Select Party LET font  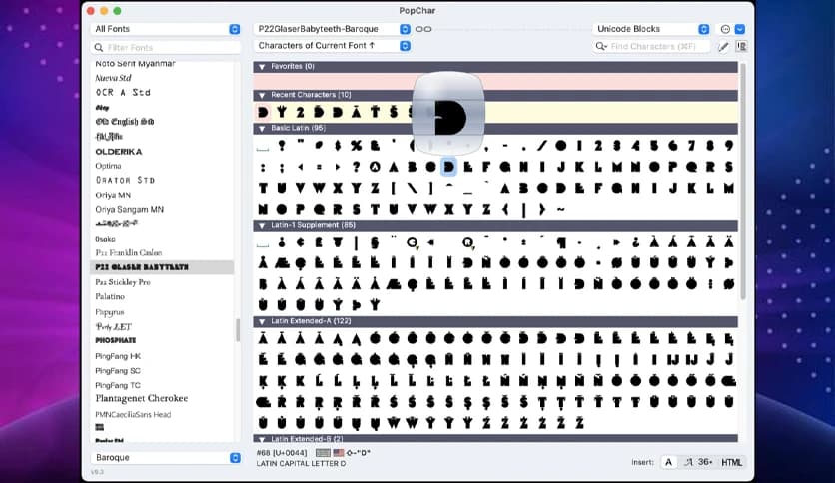114,326
